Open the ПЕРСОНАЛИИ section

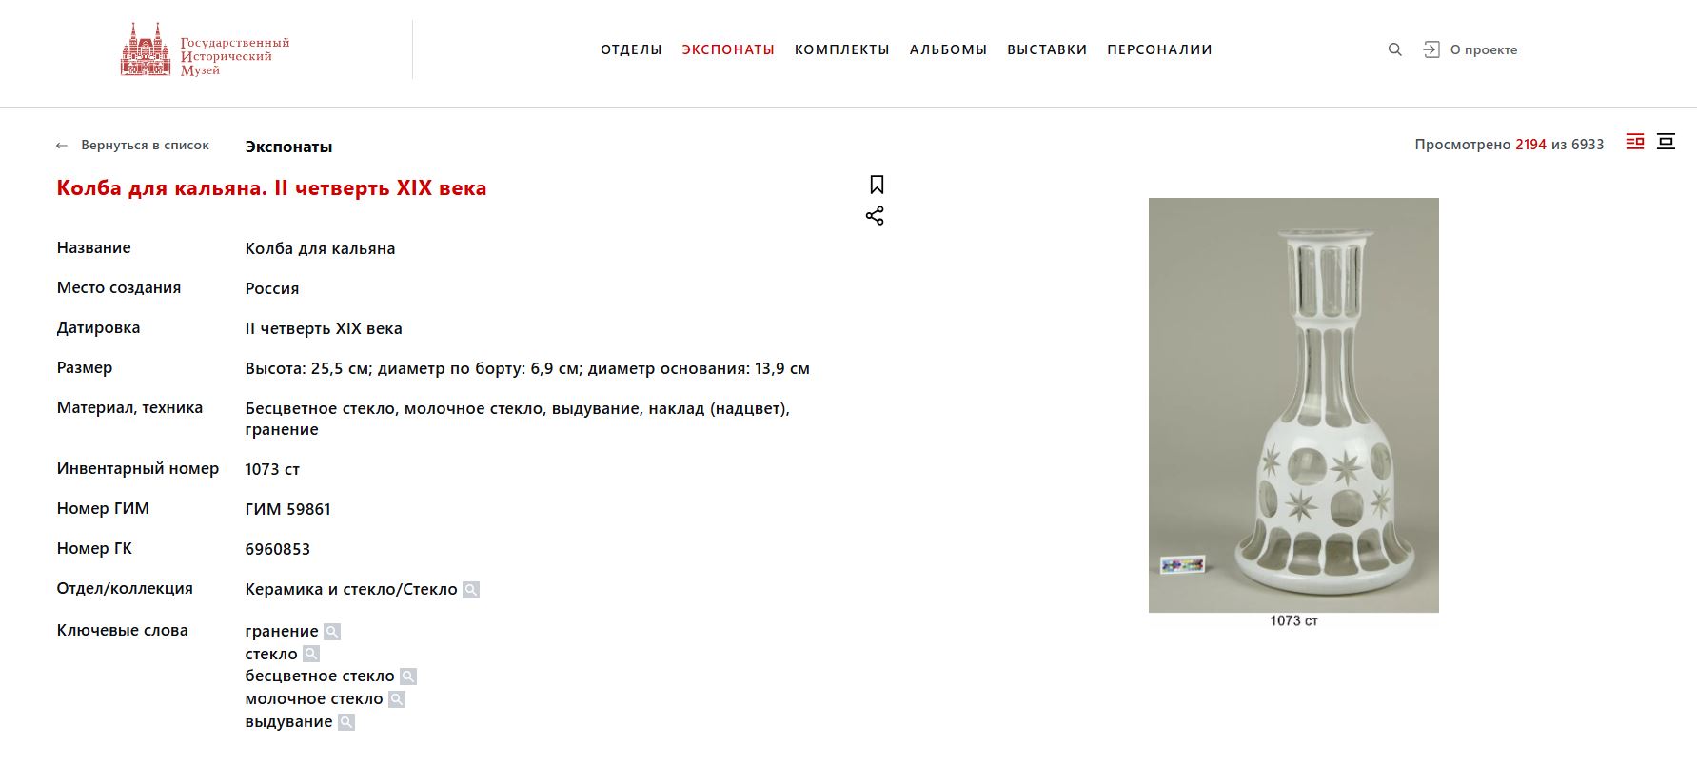pos(1159,49)
